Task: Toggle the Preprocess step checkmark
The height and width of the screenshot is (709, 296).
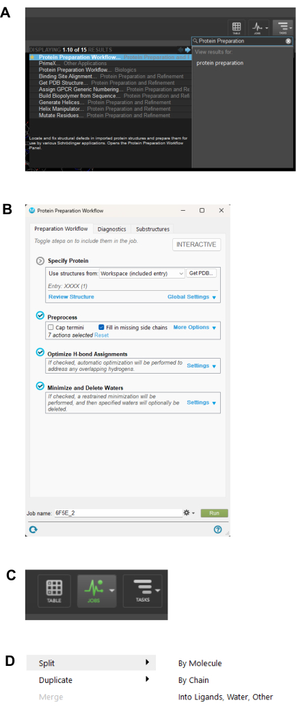Action: (x=40, y=316)
